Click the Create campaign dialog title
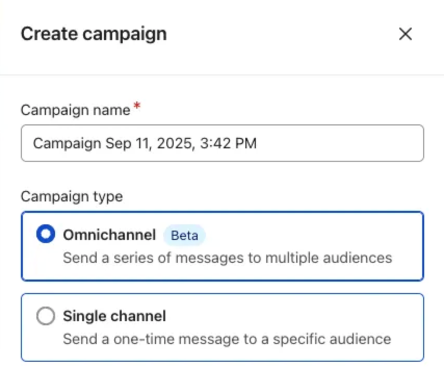Viewport: 444px width, 381px height. [x=94, y=33]
